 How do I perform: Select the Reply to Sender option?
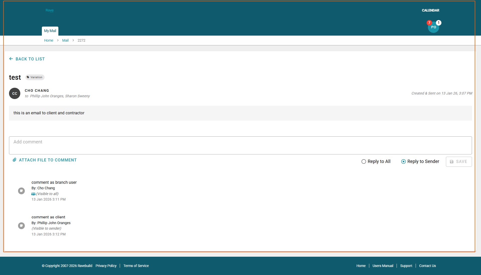click(403, 162)
